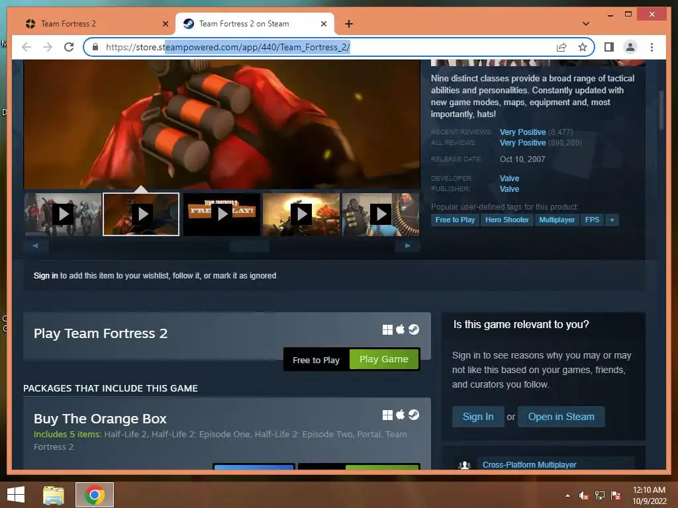This screenshot has height=508, width=678.
Task: Play the Free to Play trailer thumbnail
Action: pos(222,214)
